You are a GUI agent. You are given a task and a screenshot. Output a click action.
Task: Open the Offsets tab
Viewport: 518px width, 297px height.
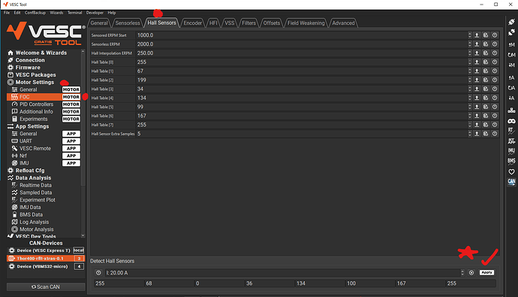(272, 23)
